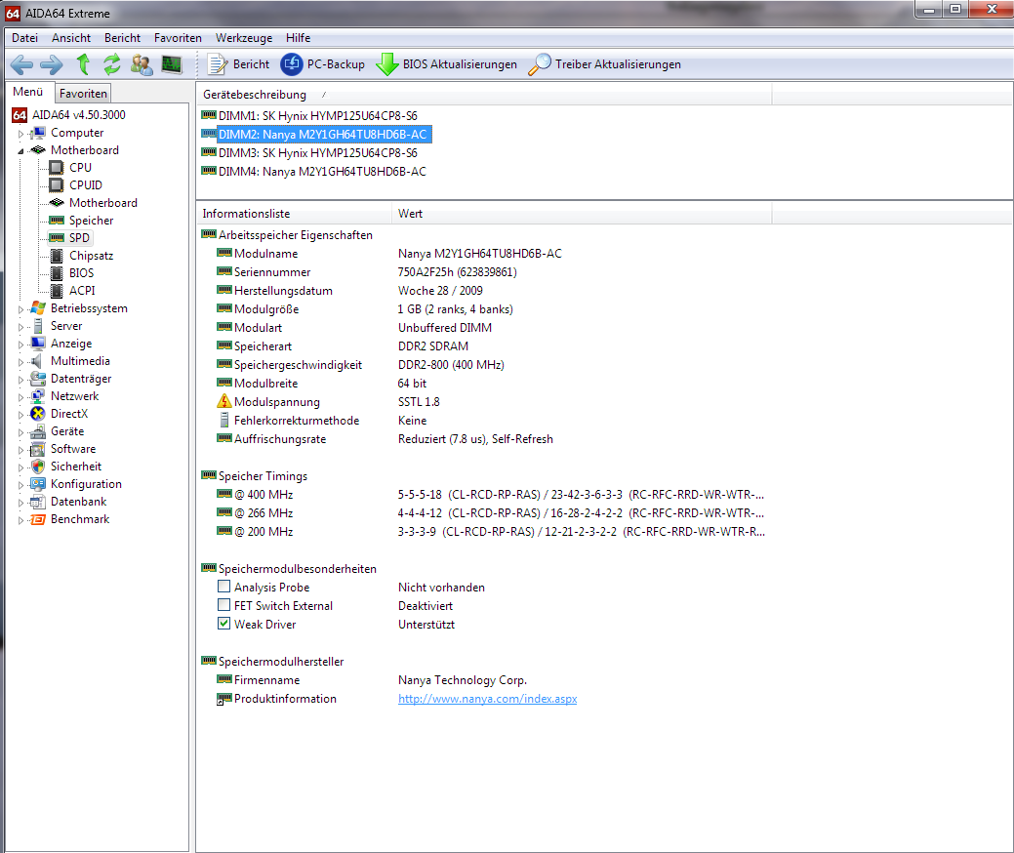Select the AIDA64 v4.50.3000 root item

tap(78, 115)
